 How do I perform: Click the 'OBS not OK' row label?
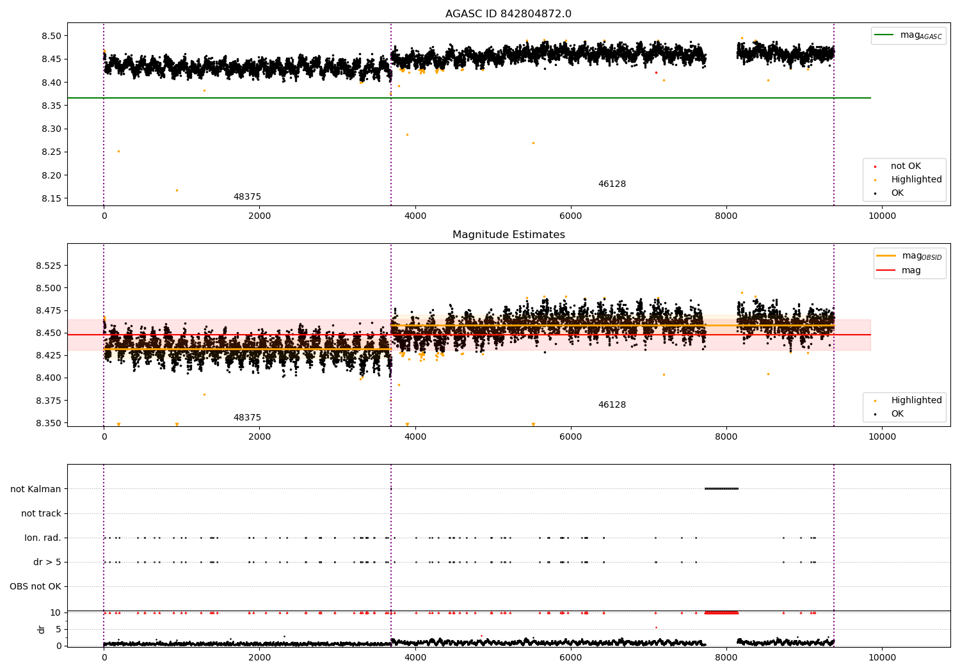click(x=35, y=587)
